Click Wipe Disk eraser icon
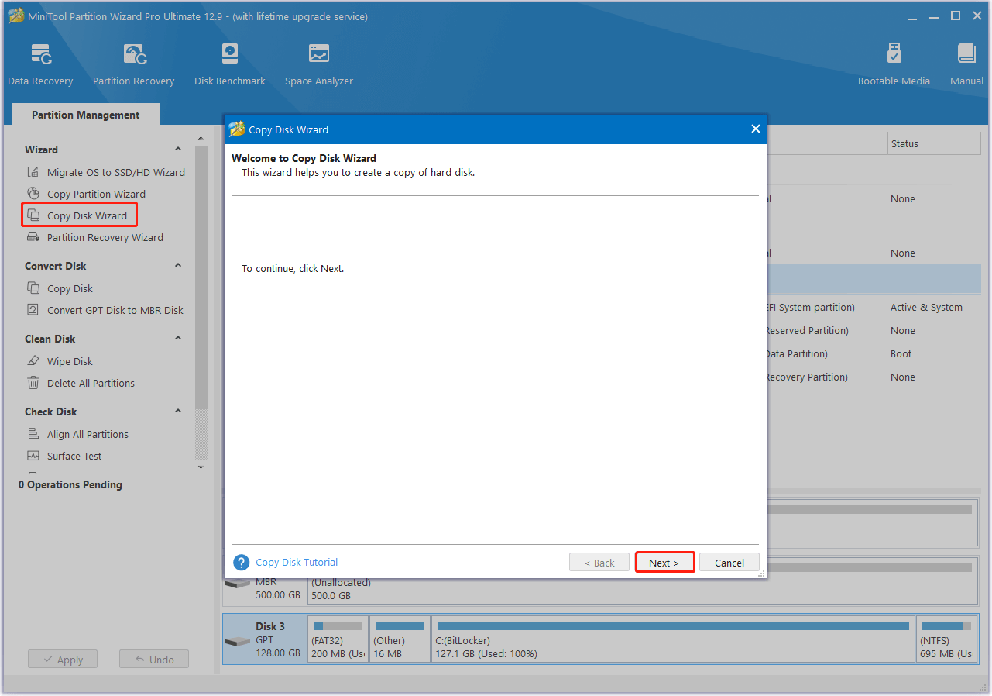The height and width of the screenshot is (696, 992). point(33,361)
